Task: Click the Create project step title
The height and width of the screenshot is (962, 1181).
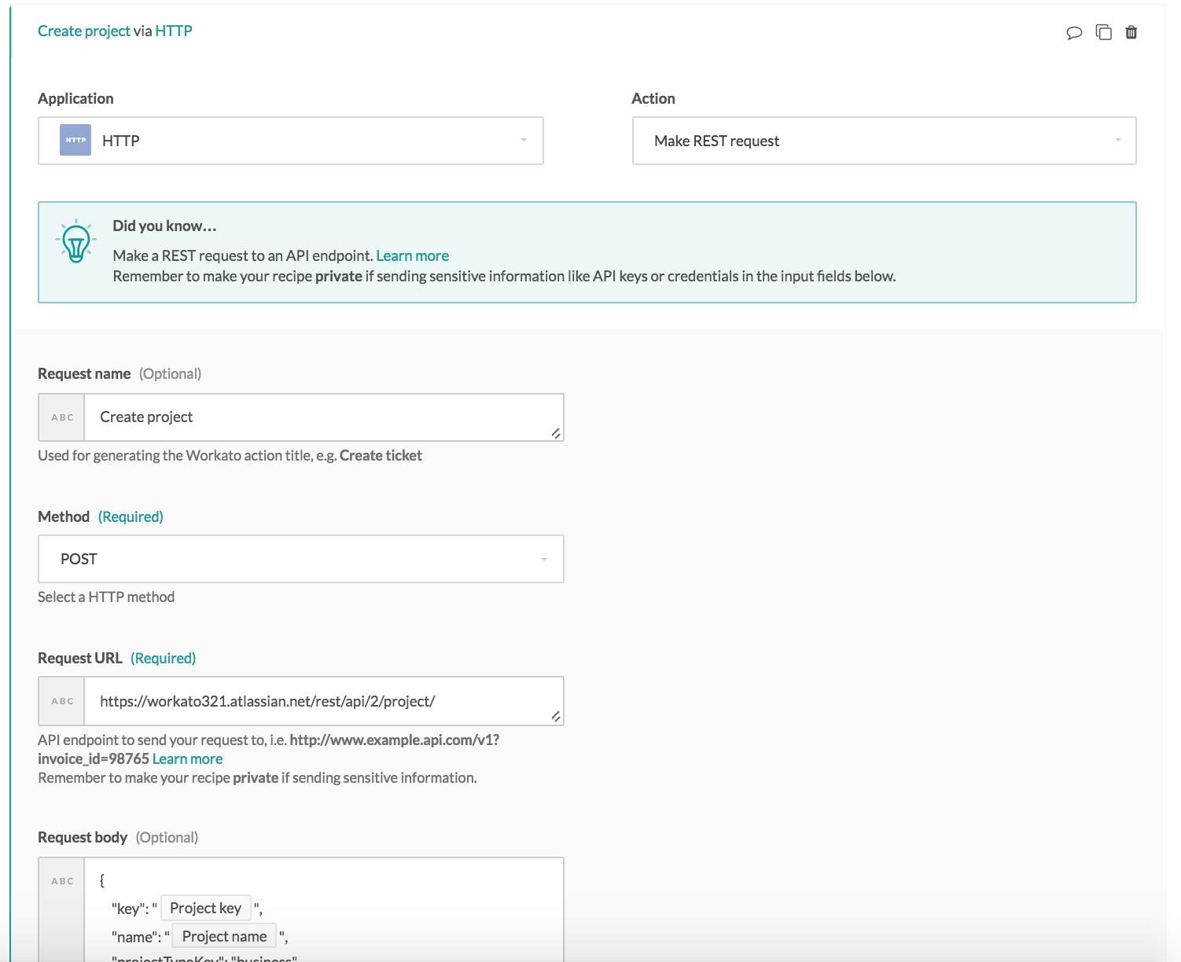Action: [84, 31]
